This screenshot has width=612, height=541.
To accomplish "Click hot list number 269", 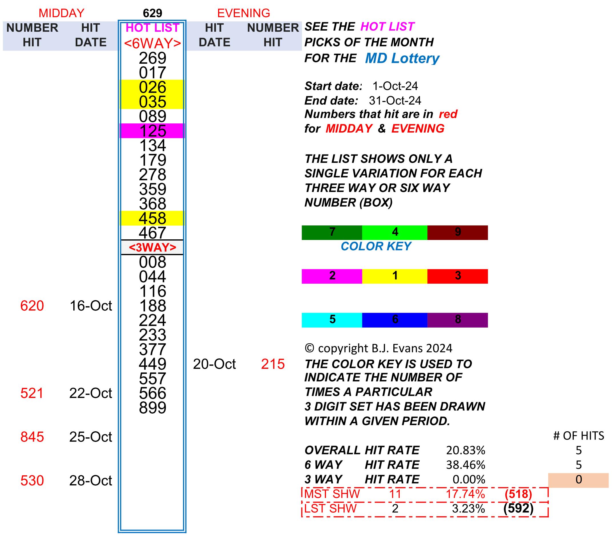I will 152,58.
